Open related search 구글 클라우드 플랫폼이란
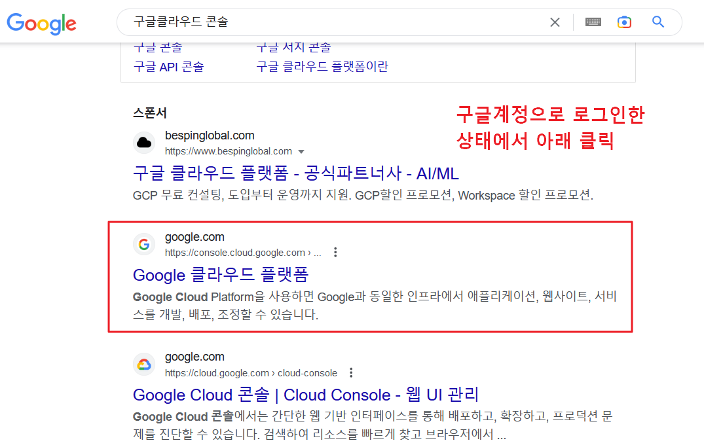Viewport: 704px width, 447px height. (x=322, y=67)
